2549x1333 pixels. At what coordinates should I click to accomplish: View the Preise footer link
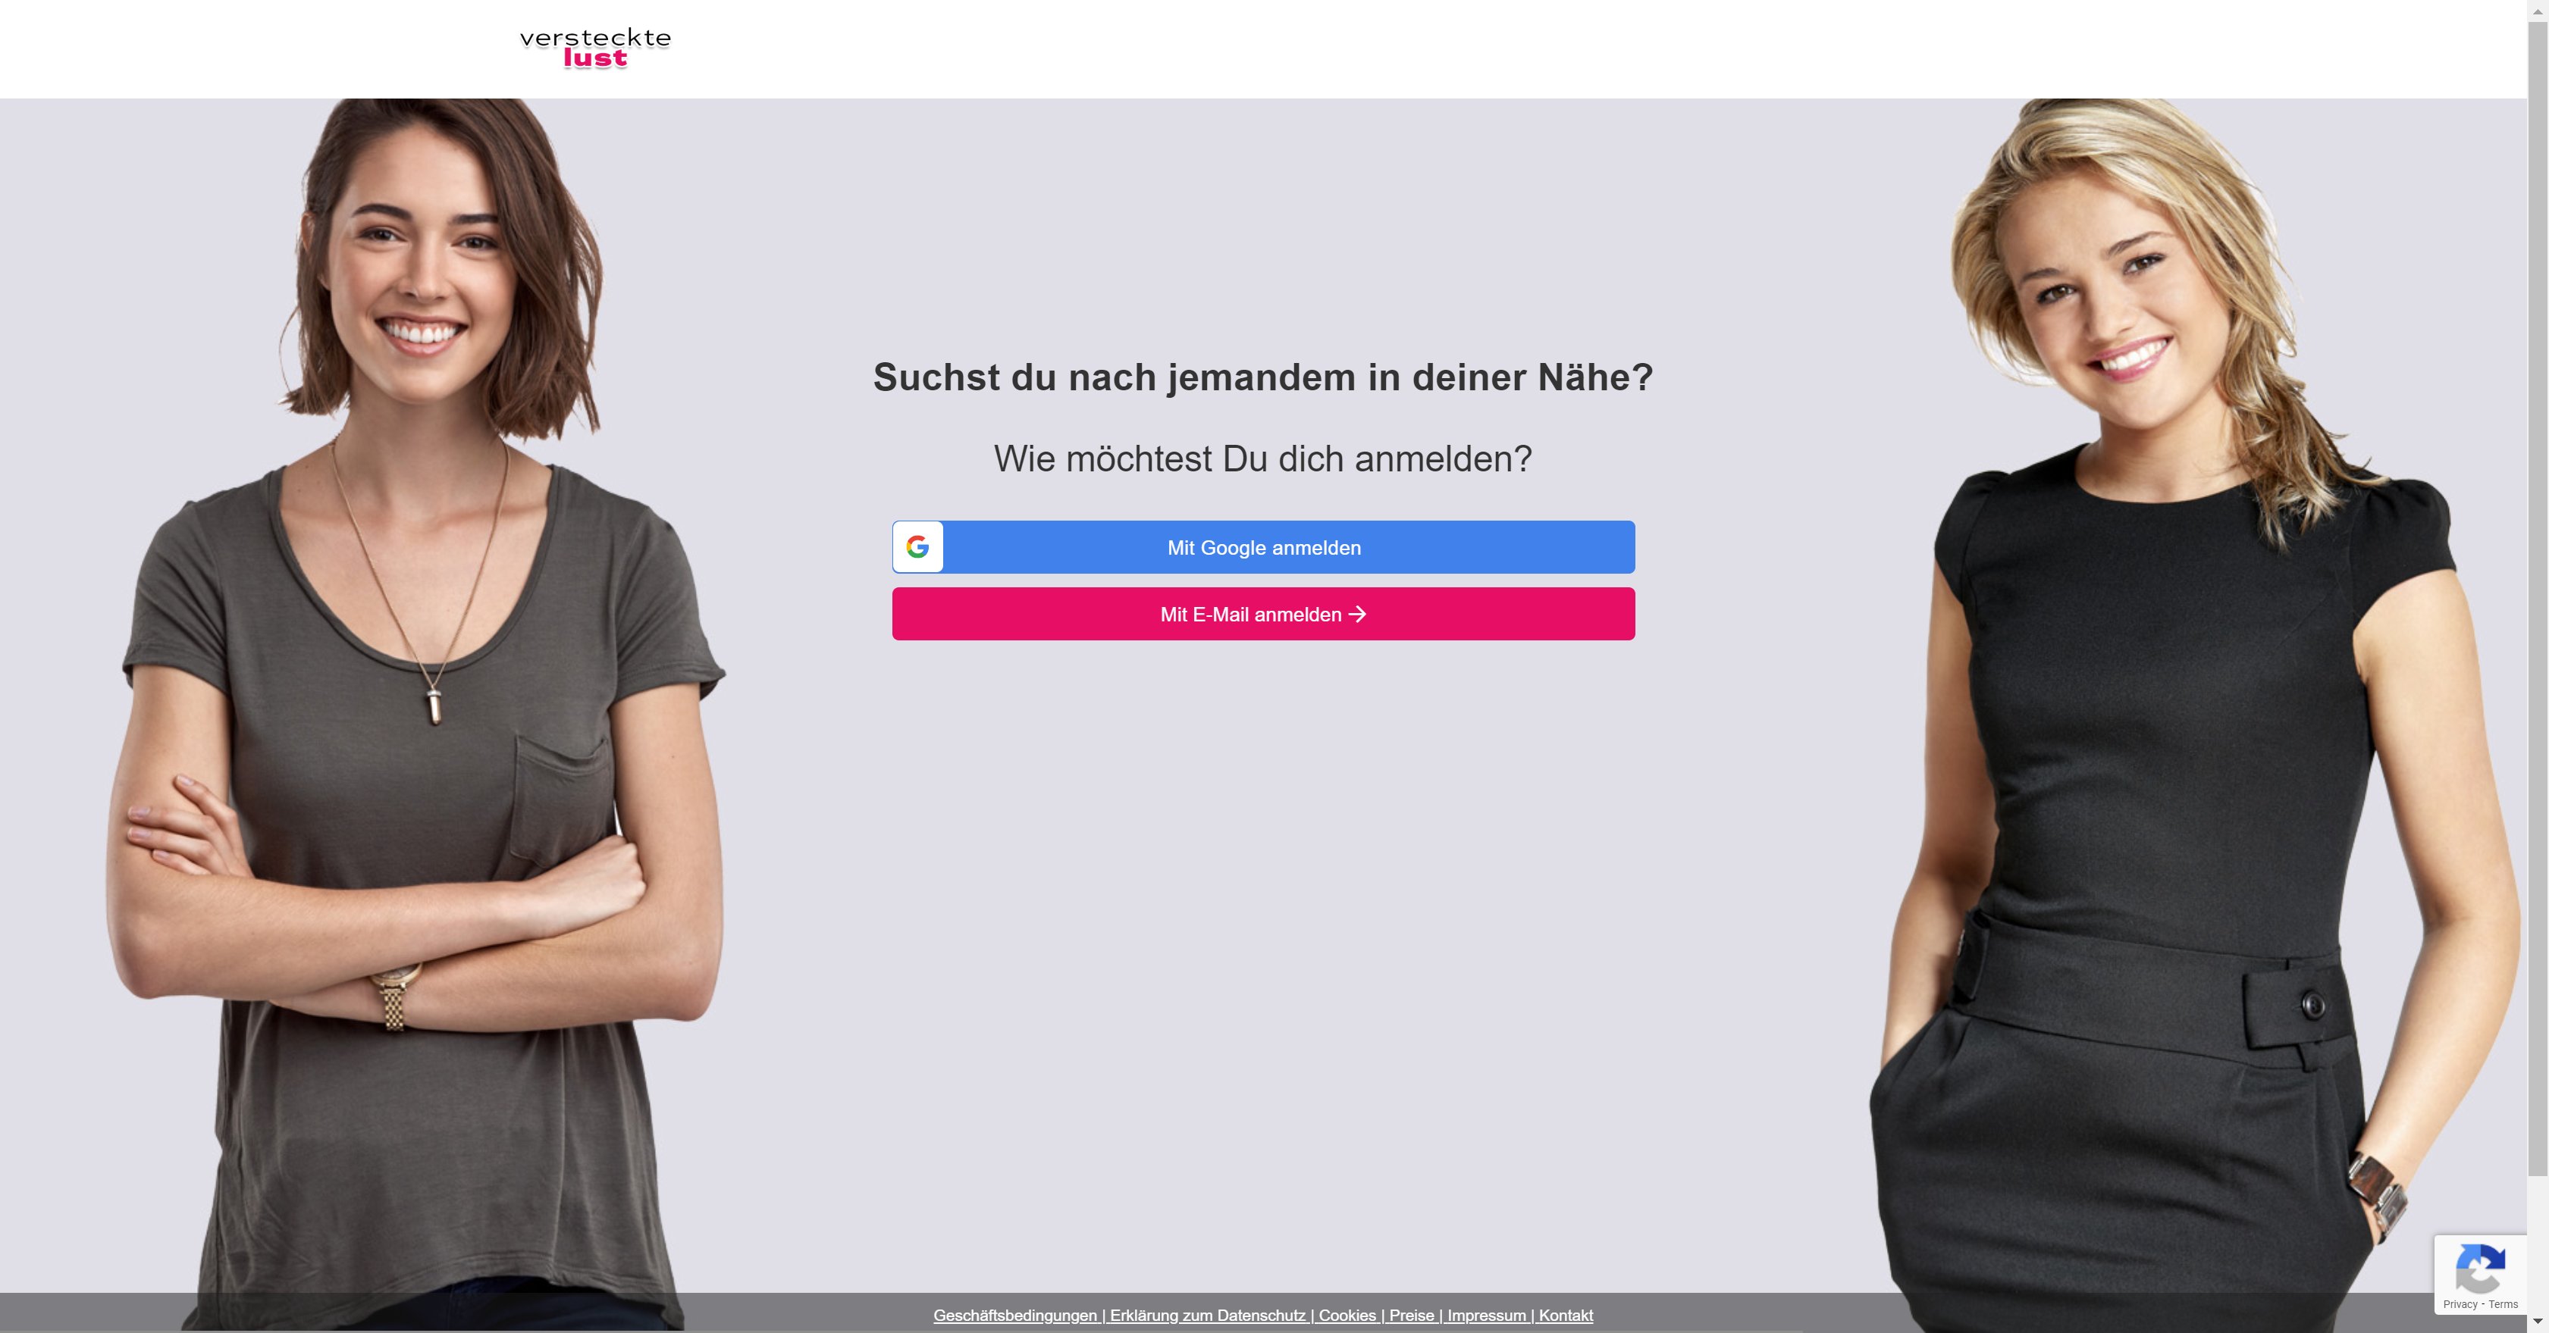1411,1316
